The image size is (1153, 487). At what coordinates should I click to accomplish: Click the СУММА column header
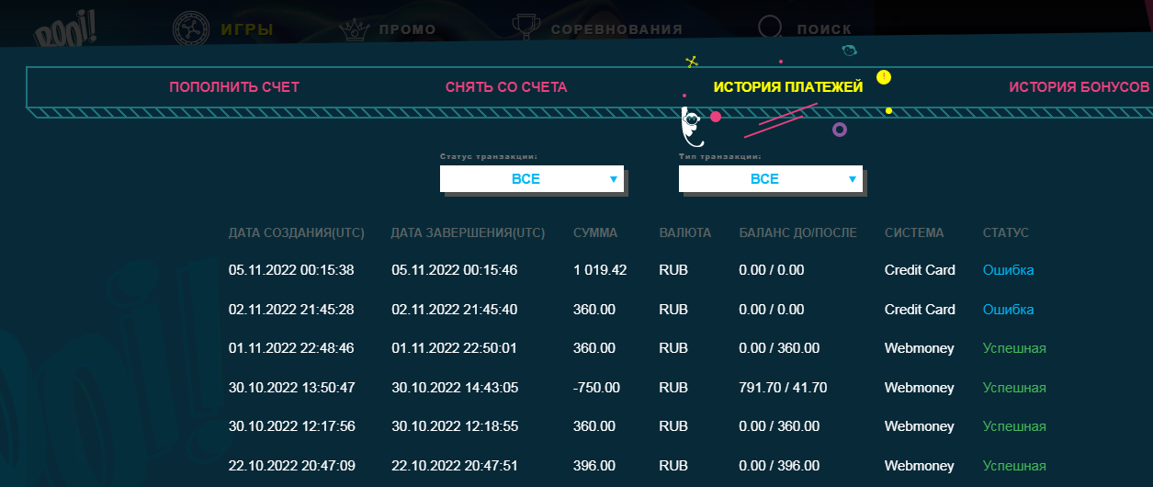(595, 233)
